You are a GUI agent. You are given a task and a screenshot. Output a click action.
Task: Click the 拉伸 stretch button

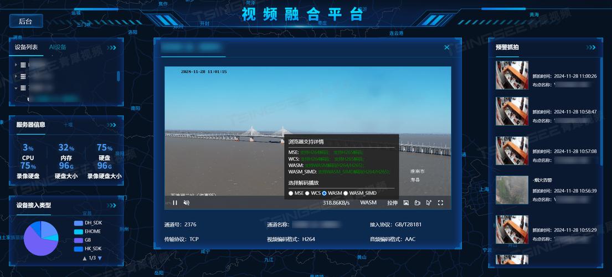[392, 203]
